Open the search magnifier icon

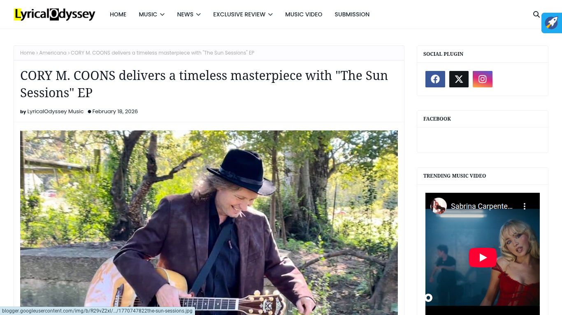(x=536, y=14)
